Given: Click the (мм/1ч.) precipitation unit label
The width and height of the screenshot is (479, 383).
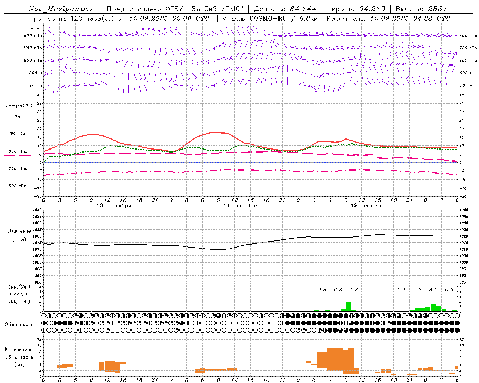Looking at the screenshot, I should click(19, 301).
